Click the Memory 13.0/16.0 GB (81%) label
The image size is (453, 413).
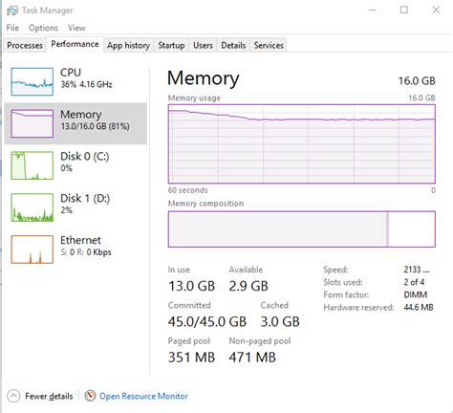pyautogui.click(x=95, y=120)
